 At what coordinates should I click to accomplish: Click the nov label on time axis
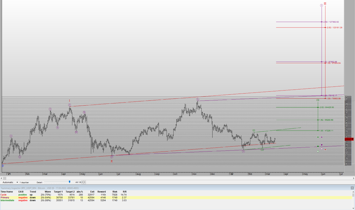click(x=194, y=174)
